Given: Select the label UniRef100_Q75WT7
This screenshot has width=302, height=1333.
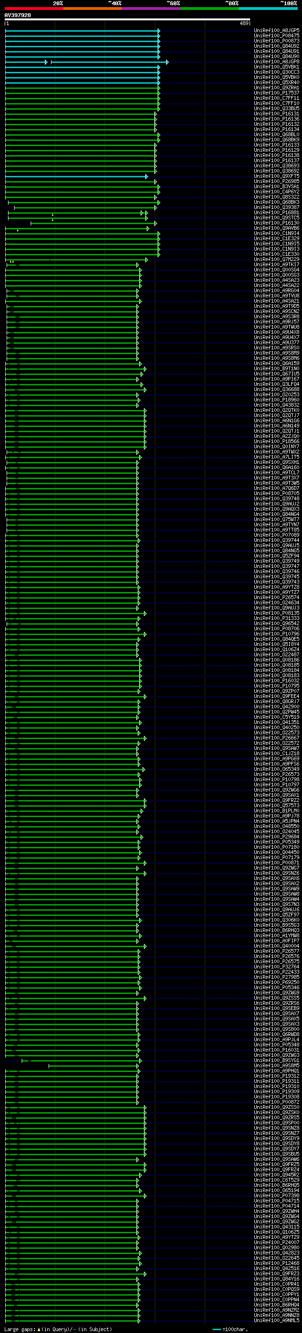Looking at the screenshot, I should (277, 519).
